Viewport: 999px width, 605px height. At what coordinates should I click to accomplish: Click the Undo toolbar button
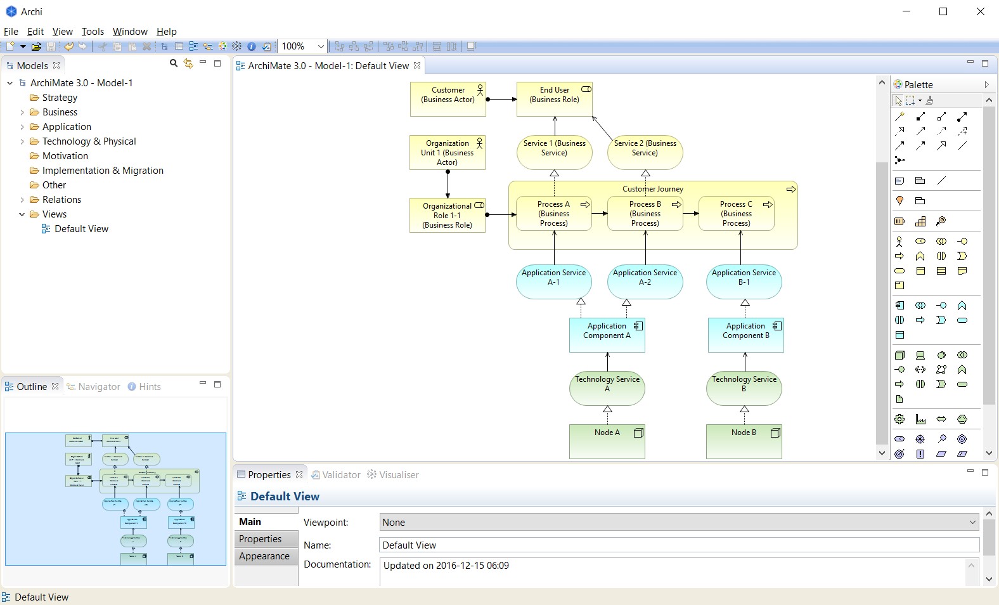coord(68,46)
